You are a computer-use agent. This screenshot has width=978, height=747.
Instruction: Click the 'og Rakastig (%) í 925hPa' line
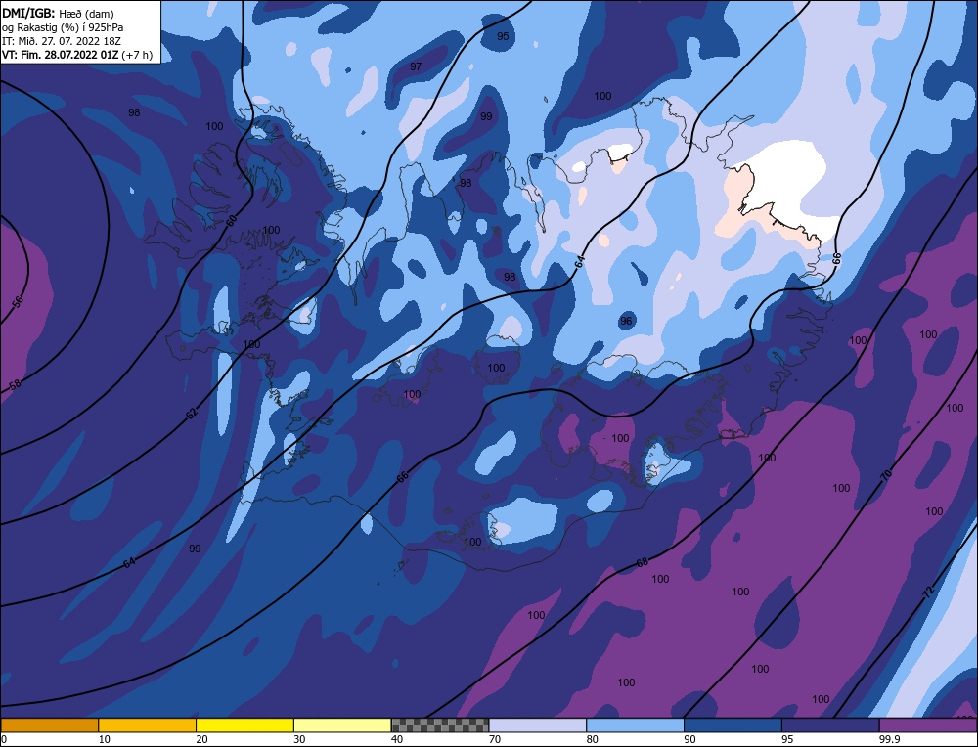click(x=63, y=27)
